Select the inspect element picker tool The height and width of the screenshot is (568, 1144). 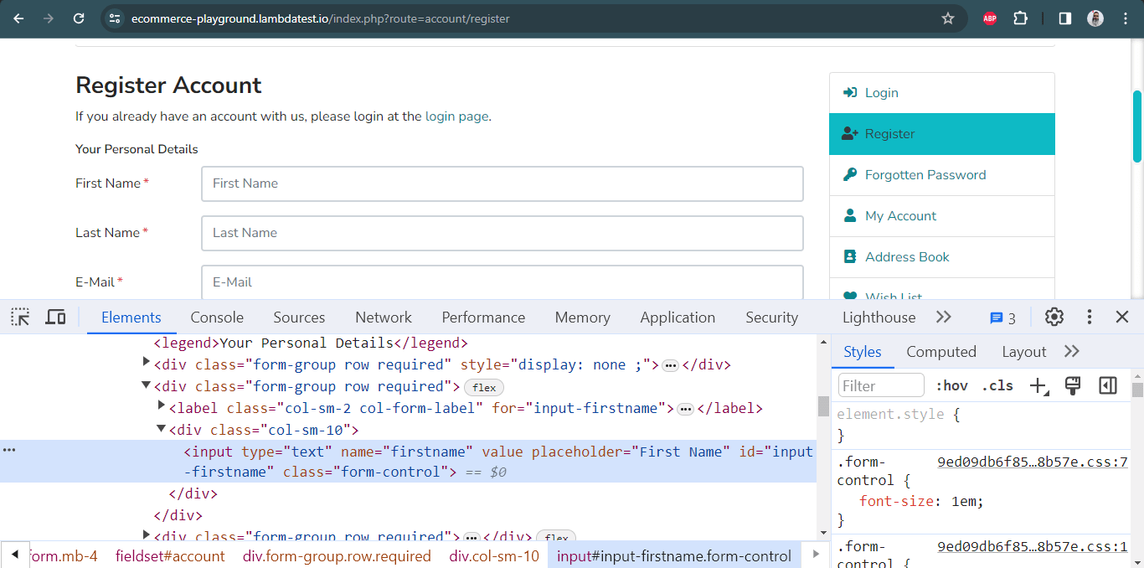click(19, 317)
